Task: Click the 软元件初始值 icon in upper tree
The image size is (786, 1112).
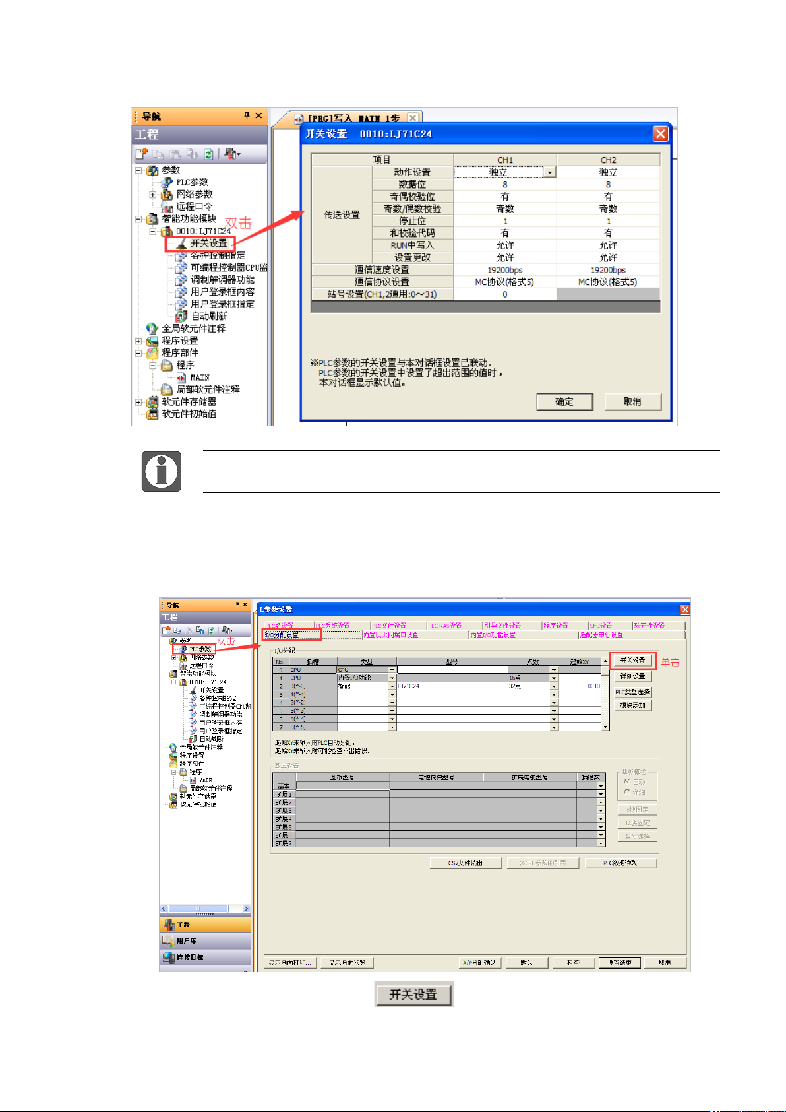Action: [152, 414]
